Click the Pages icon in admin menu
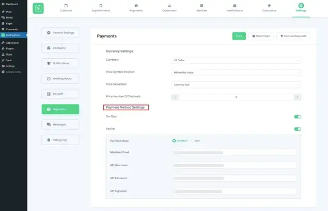 click(3, 23)
